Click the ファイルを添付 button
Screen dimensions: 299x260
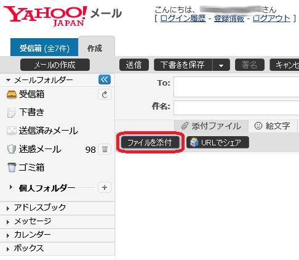point(150,142)
